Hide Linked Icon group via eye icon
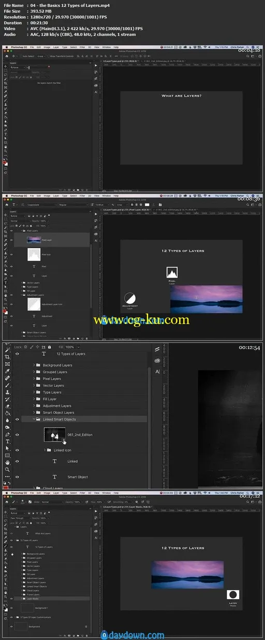265x640 pixels. tap(17, 450)
